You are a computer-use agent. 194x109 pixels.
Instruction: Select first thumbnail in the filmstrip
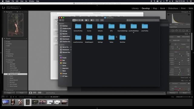(5, 102)
